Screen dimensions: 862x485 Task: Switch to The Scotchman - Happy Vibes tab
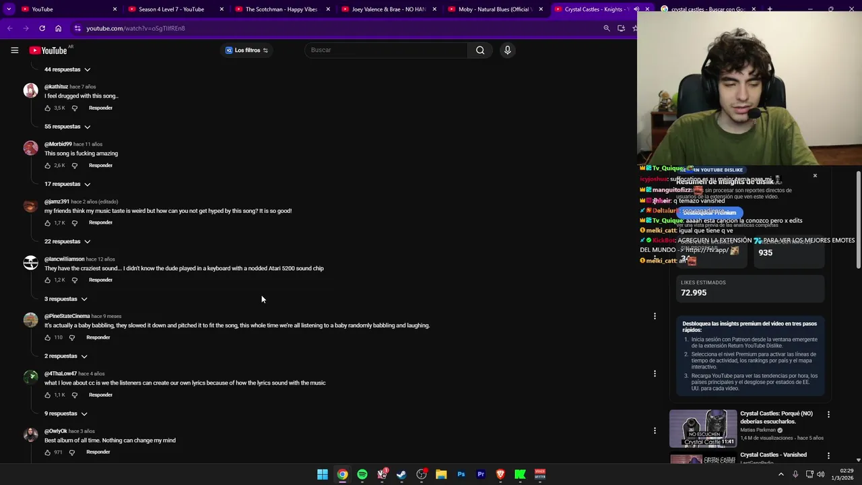[281, 9]
